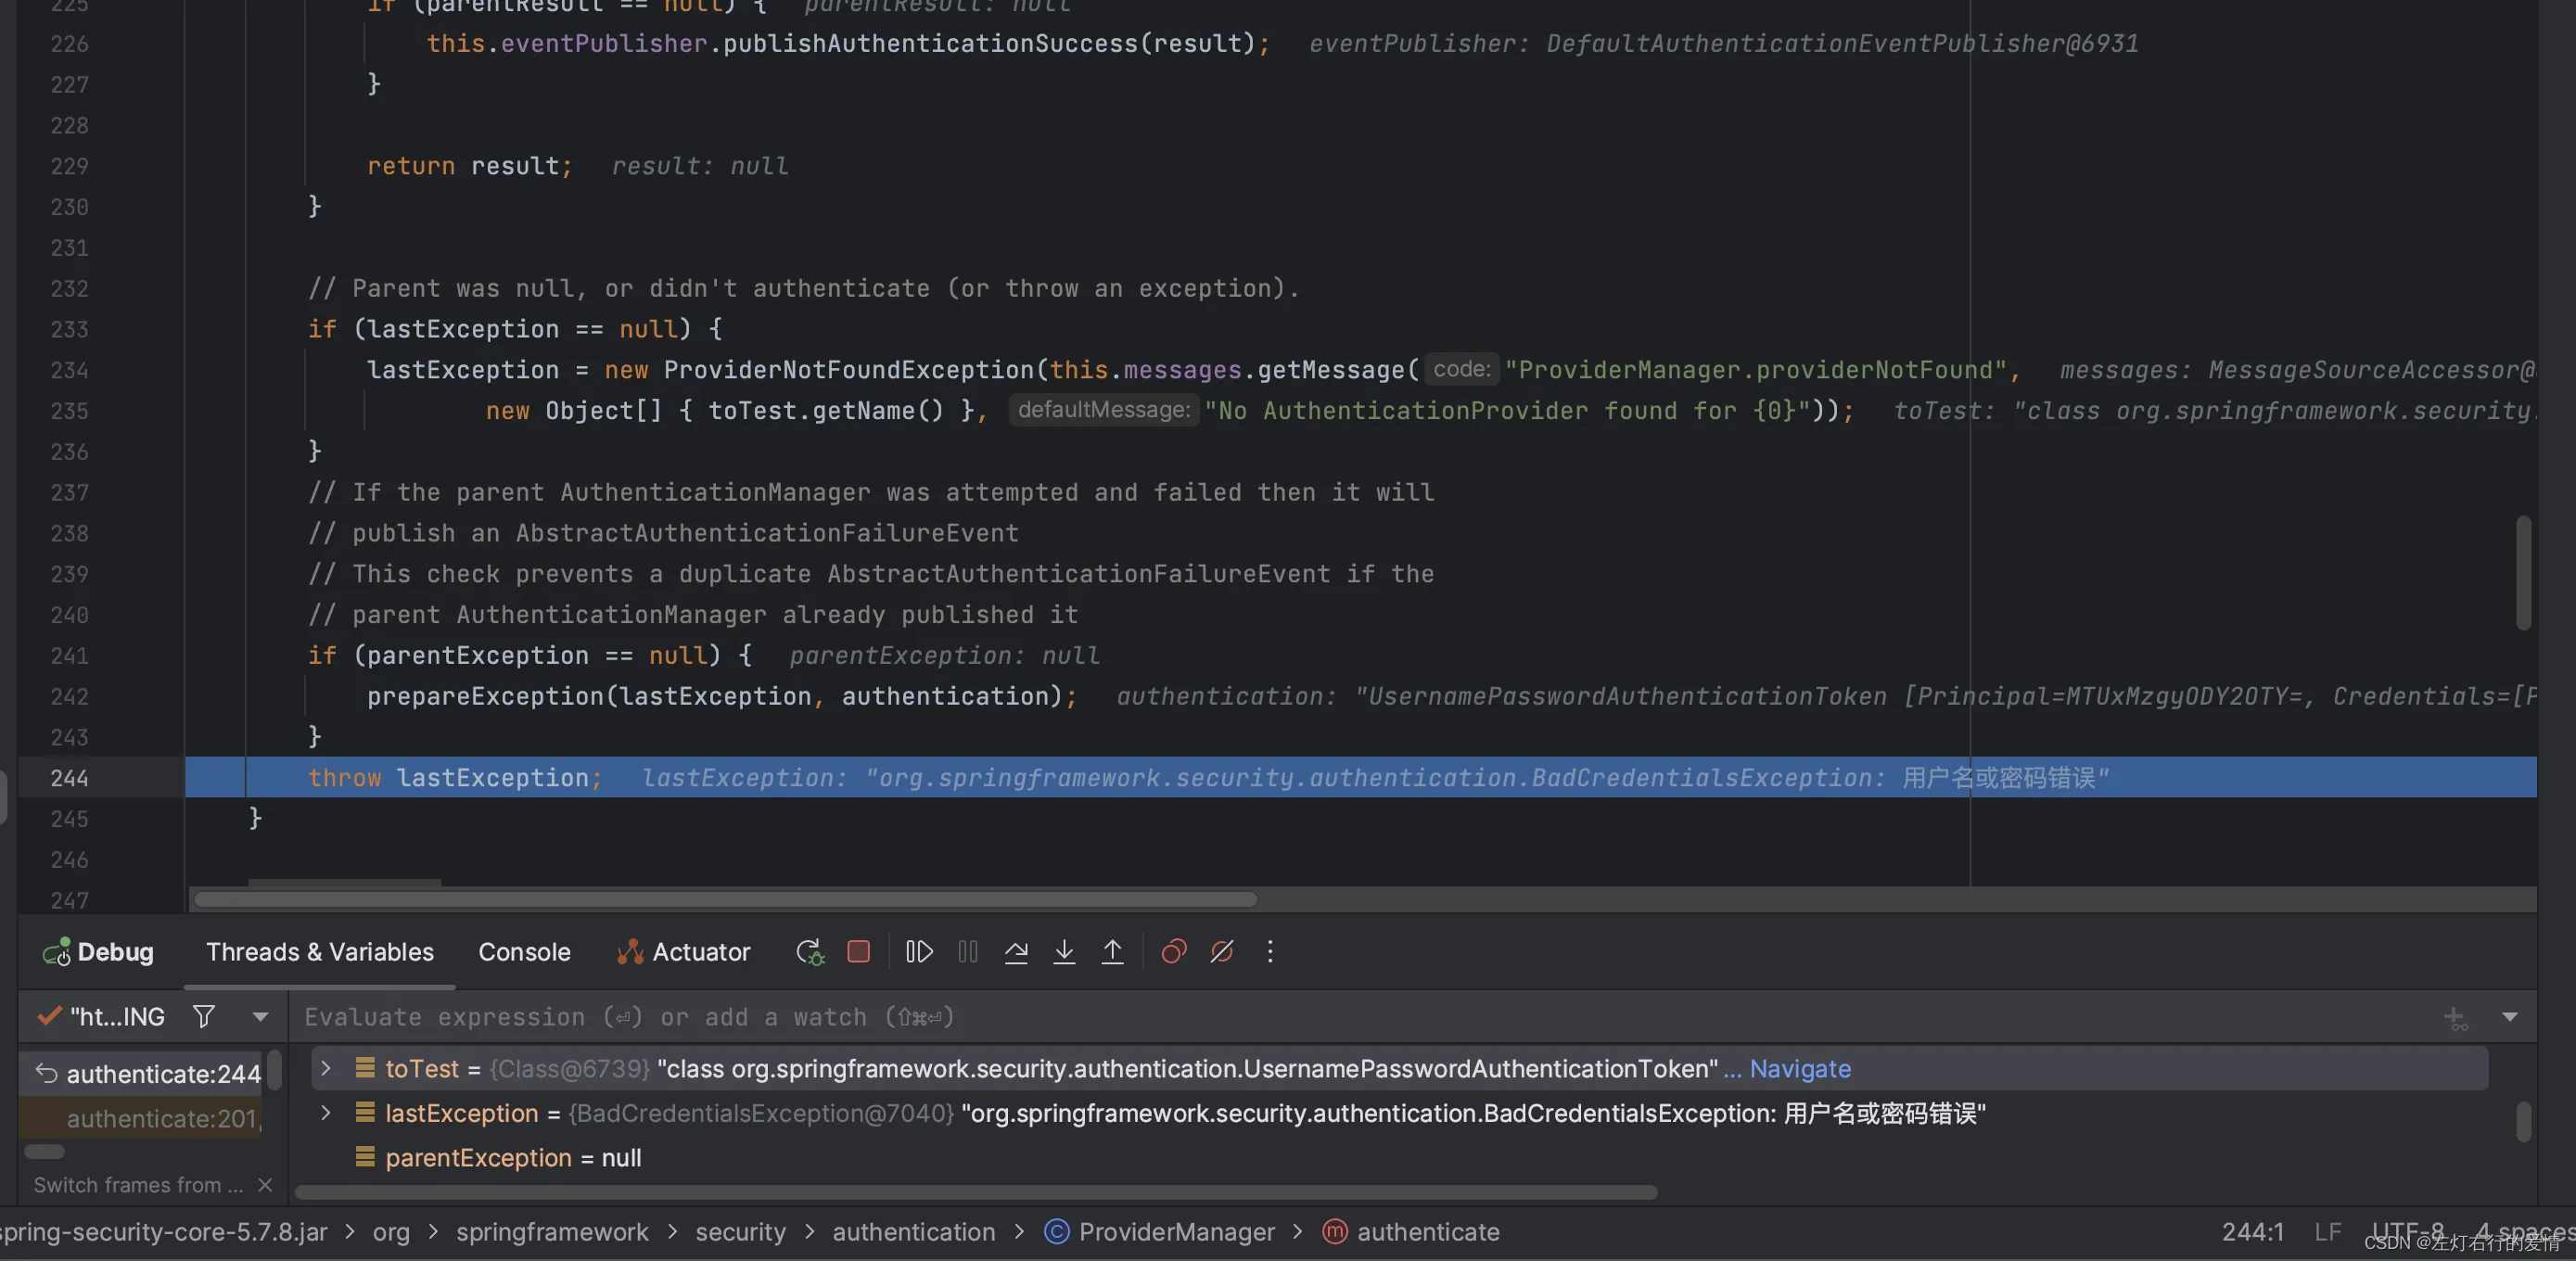Open the thread selector dropdown arrow
The width and height of the screenshot is (2576, 1261).
260,1017
